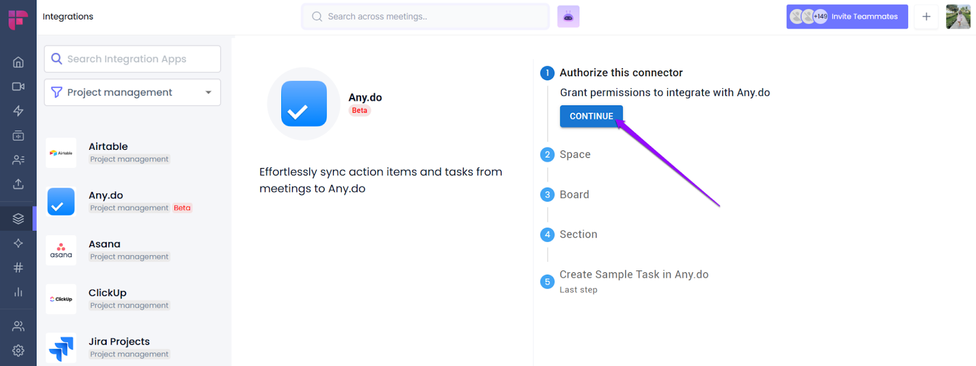Click the Airtable logo thumbnail
The width and height of the screenshot is (976, 366).
[x=61, y=153]
